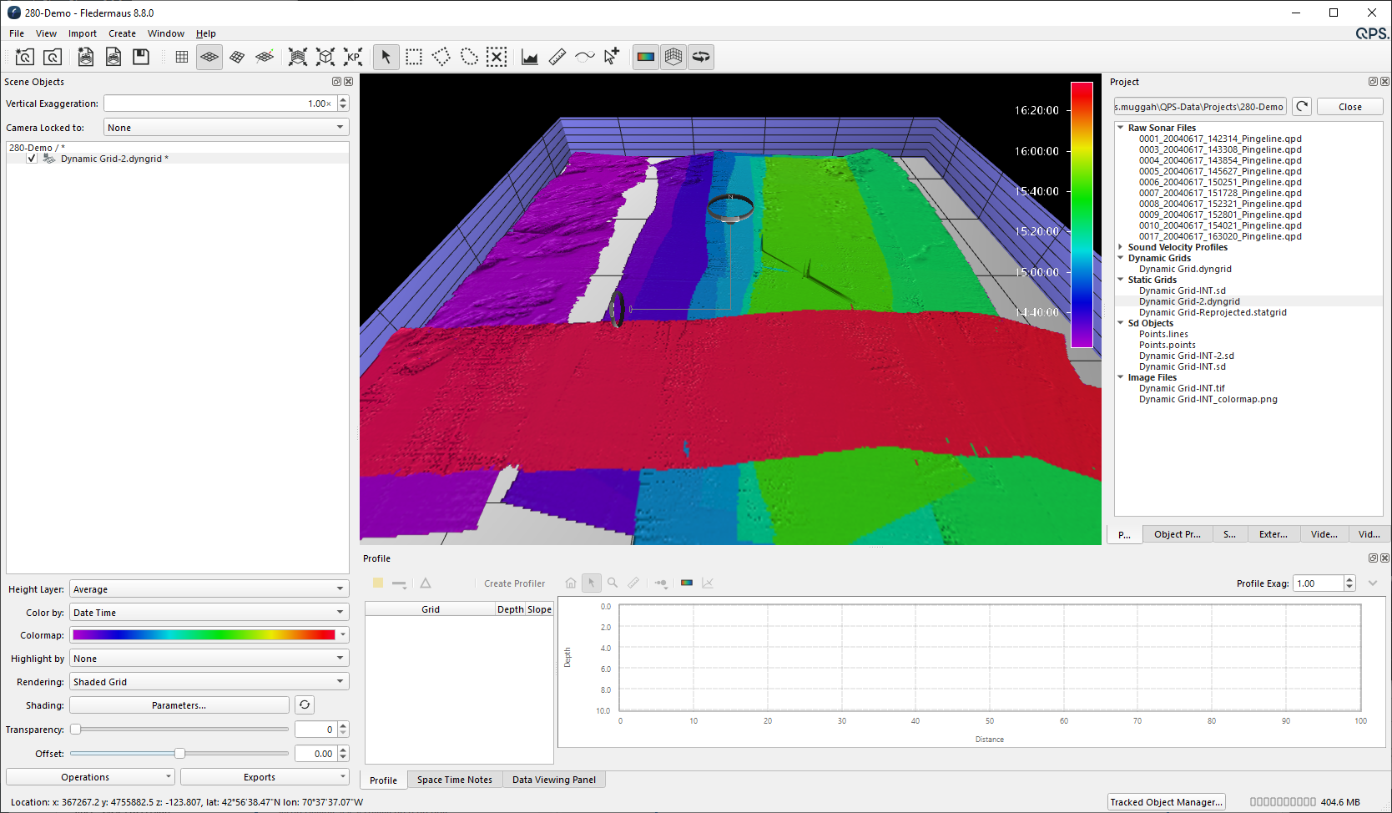
Task: Toggle the bounding box grid display icon
Action: (673, 57)
